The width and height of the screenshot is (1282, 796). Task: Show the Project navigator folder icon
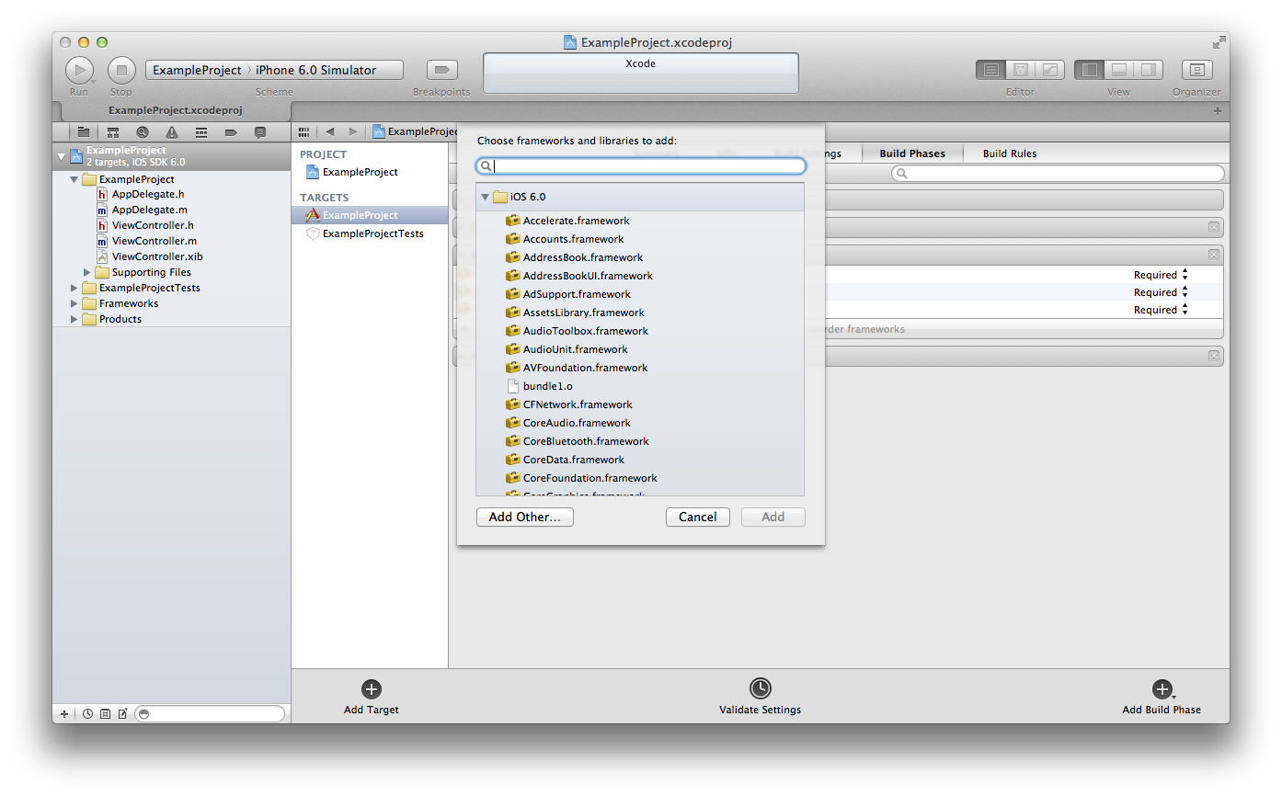tap(84, 132)
